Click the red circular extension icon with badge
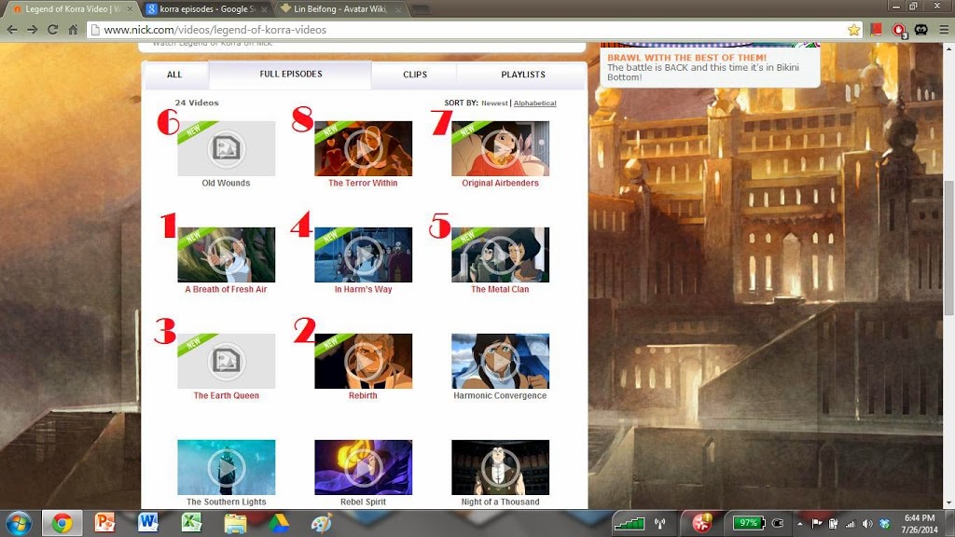955x537 pixels. tap(899, 30)
